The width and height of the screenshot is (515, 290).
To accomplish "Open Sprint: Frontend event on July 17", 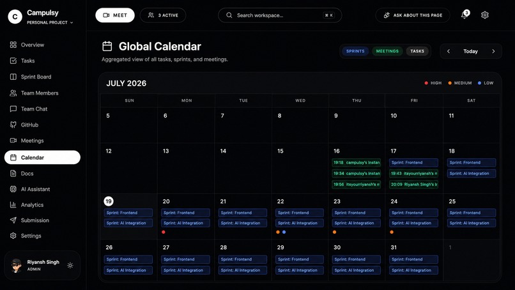I will tap(414, 163).
